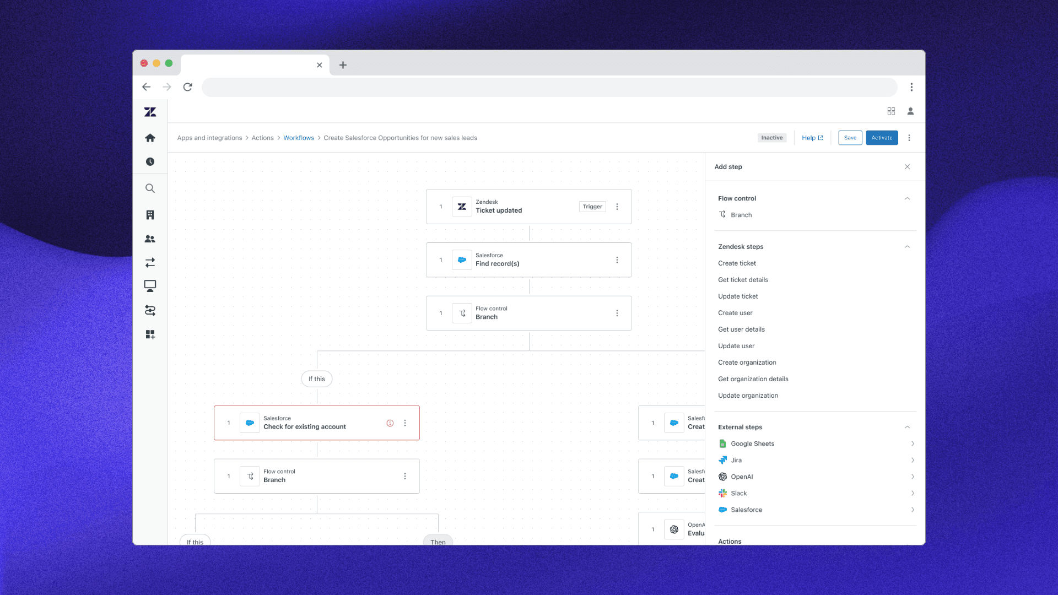Click the search magnifier sidebar icon
The image size is (1058, 595).
point(150,188)
